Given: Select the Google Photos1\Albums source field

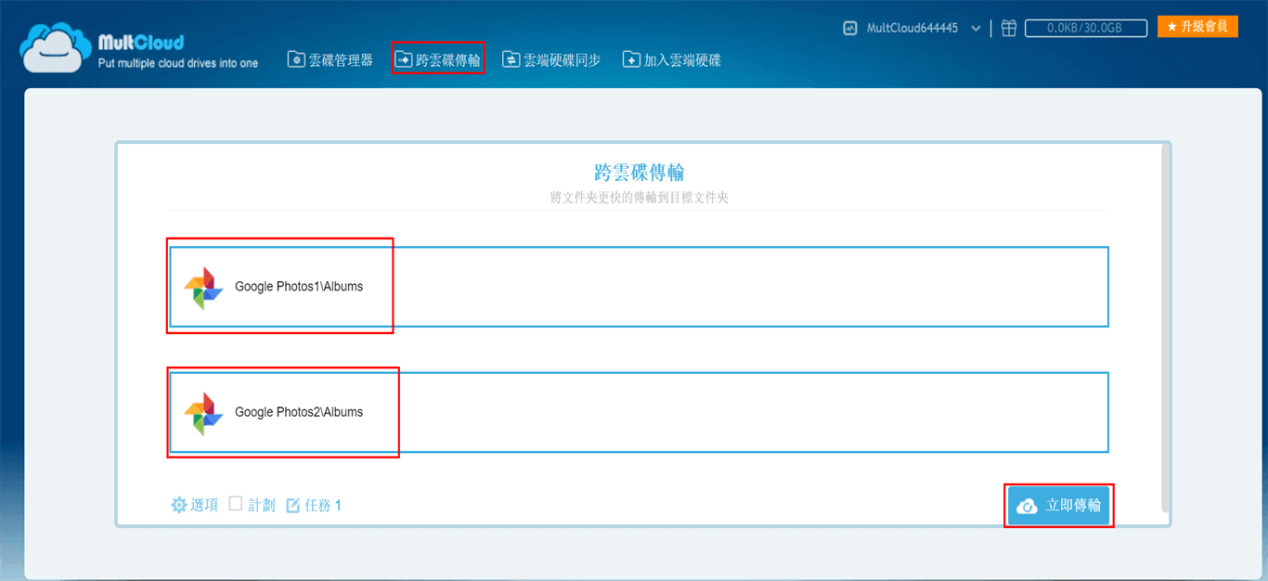Looking at the screenshot, I should [640, 287].
